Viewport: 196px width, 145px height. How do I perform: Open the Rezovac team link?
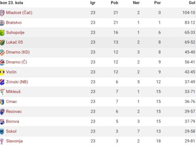pyautogui.click(x=14, y=112)
